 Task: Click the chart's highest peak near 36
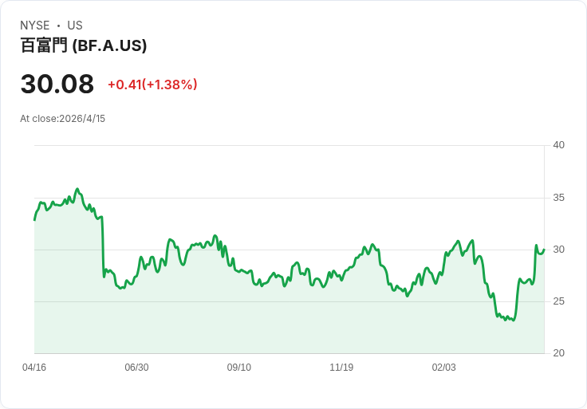77,189
